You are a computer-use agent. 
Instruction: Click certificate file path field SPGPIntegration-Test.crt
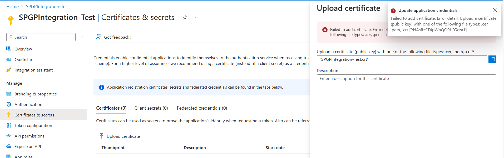(x=402, y=59)
